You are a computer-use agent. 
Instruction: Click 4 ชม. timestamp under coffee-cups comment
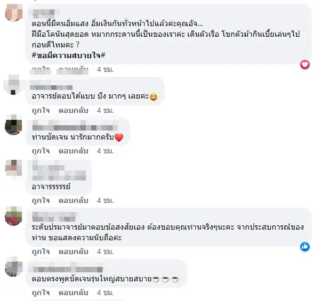coord(106,293)
